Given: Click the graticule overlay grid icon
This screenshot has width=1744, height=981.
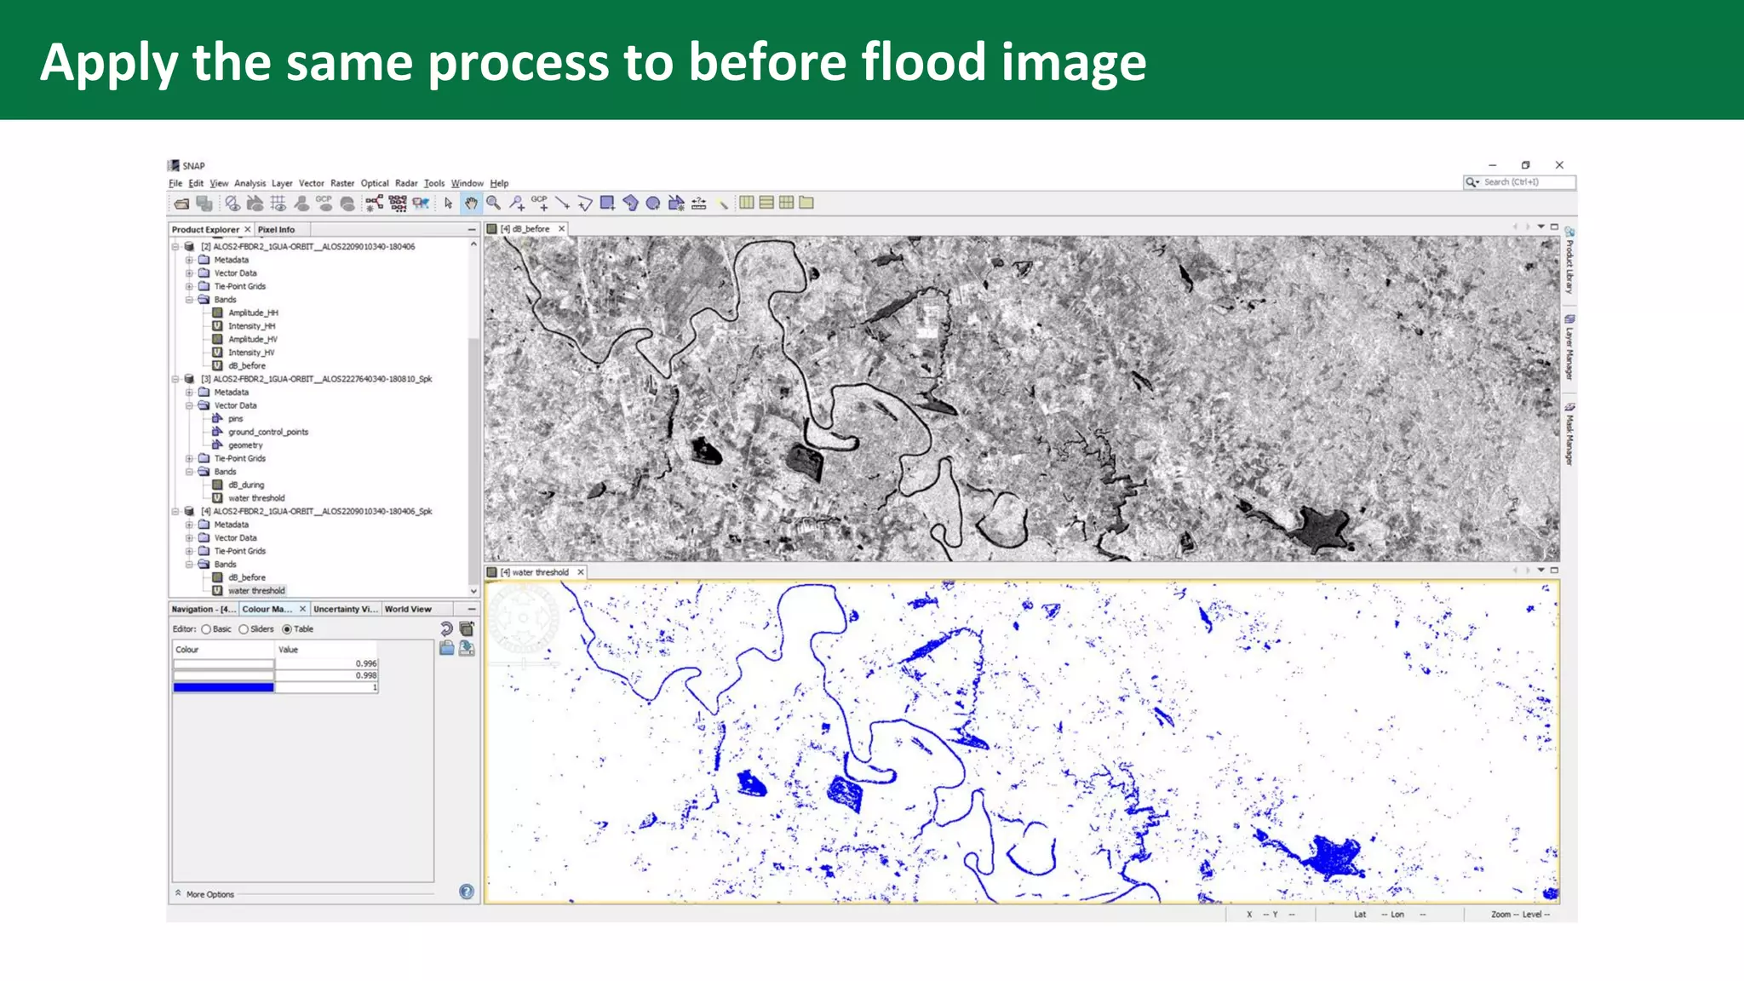Looking at the screenshot, I should coord(278,204).
